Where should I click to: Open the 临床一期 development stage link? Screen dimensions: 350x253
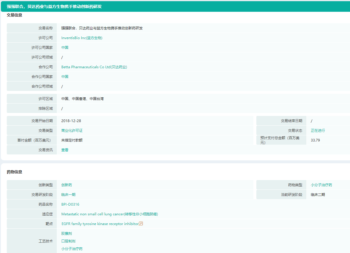click(x=68, y=194)
